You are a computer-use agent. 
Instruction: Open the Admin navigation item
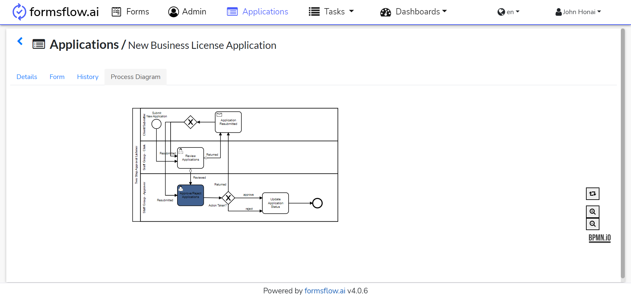[187, 12]
